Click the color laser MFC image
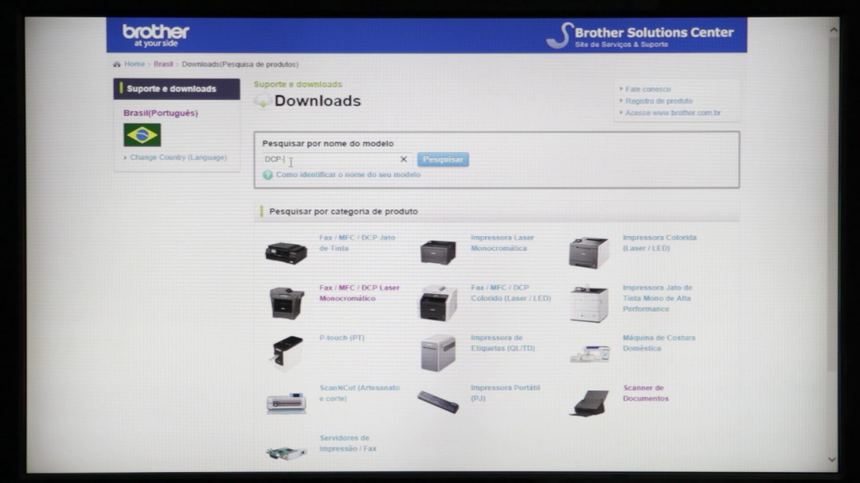This screenshot has height=483, width=860. [x=438, y=303]
